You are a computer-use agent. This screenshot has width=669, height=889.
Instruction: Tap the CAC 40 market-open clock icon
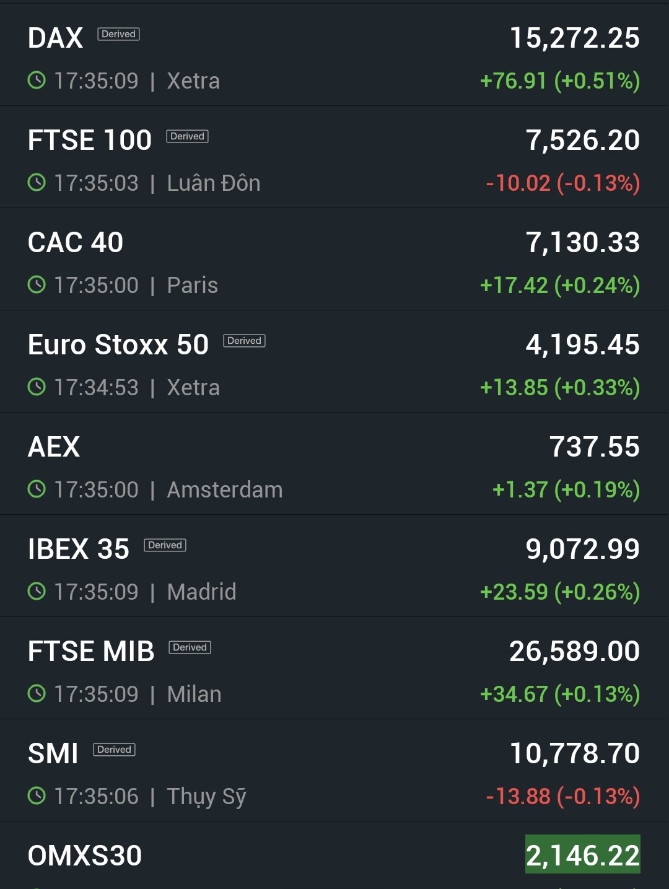click(x=37, y=285)
